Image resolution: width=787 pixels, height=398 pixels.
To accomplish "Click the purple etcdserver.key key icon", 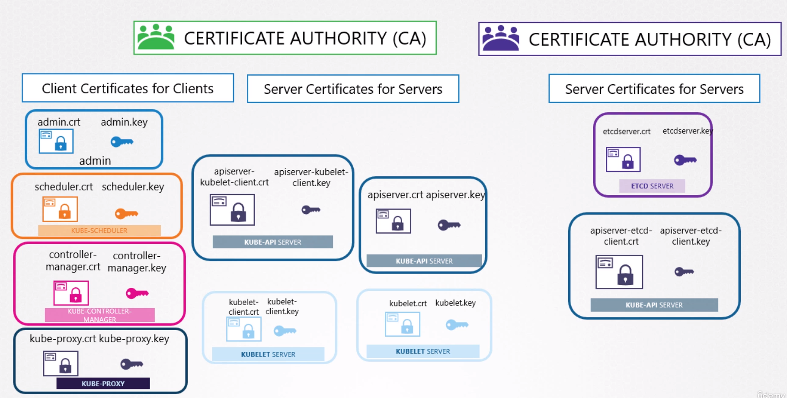I will (x=685, y=160).
